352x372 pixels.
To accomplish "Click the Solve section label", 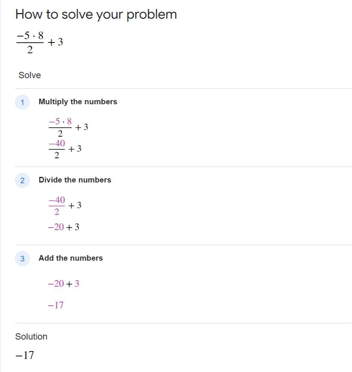I will [29, 75].
